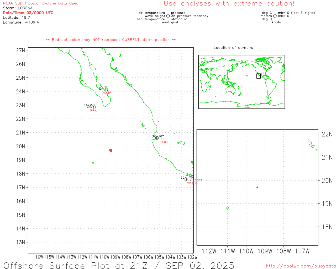Click the '27N' latitude label on main map

20,50
